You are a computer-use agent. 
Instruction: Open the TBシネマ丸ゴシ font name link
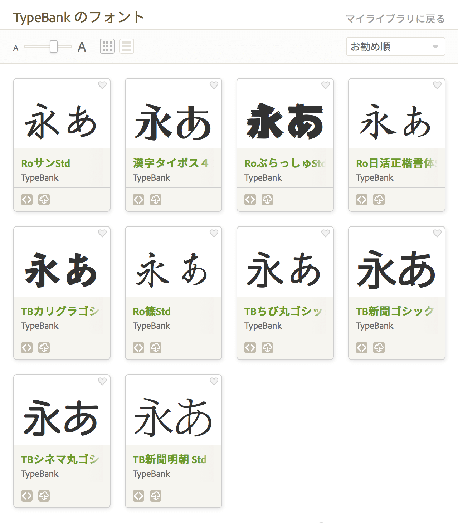click(x=60, y=459)
